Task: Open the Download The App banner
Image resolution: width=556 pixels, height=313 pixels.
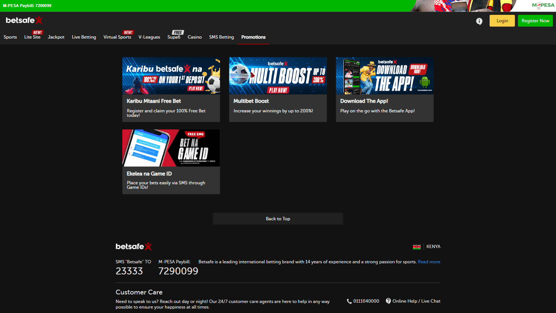Action: [385, 76]
